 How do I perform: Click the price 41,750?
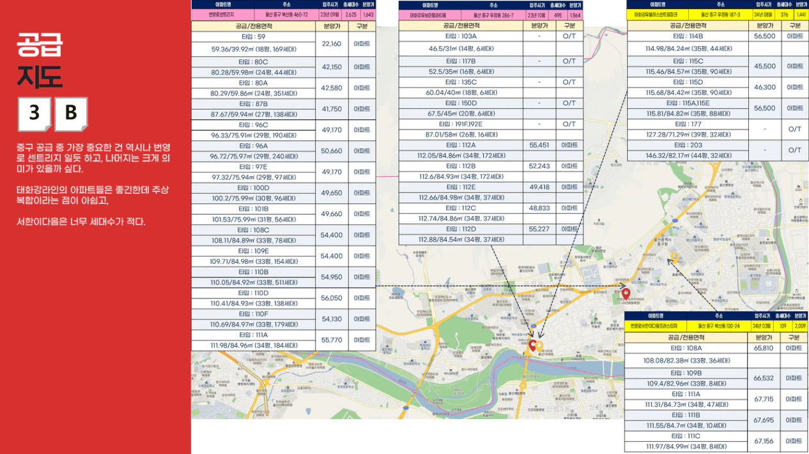[332, 109]
